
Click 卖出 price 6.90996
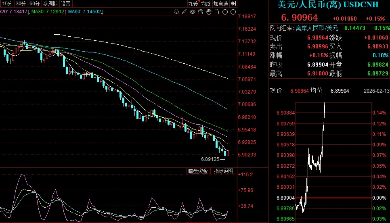(318, 47)
